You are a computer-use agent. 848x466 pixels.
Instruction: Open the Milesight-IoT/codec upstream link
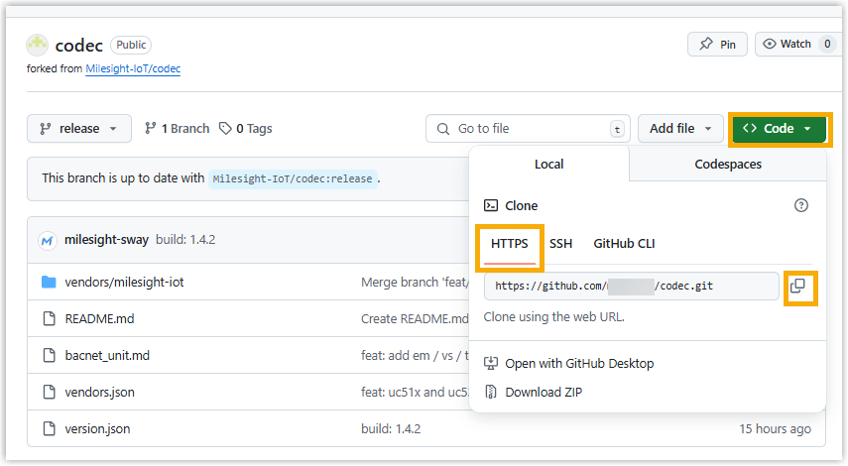coord(133,68)
